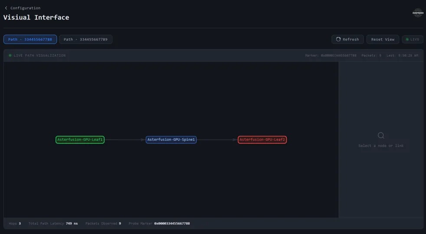The width and height of the screenshot is (426, 234).
Task: Click the Asterfusion logo
Action: coord(417,13)
